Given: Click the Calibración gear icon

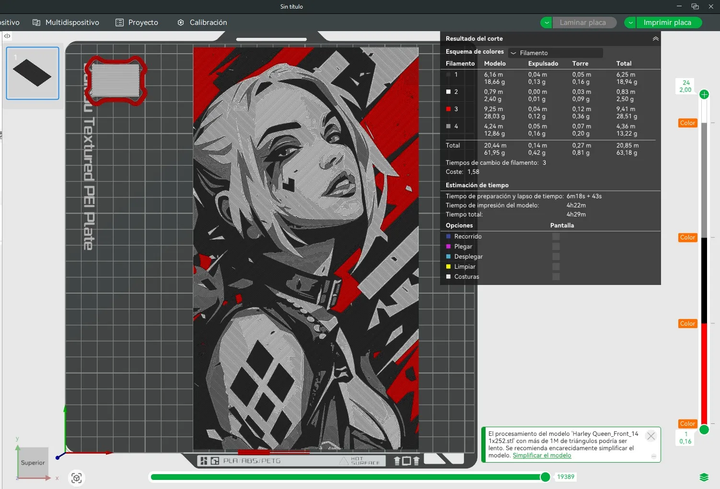Looking at the screenshot, I should 181,23.
